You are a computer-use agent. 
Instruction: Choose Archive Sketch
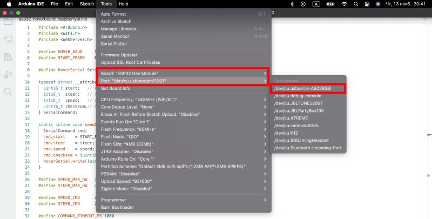click(184, 22)
